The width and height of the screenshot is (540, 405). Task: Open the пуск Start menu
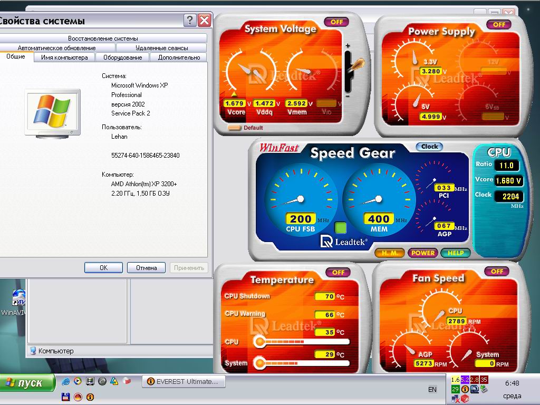click(x=27, y=383)
